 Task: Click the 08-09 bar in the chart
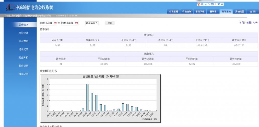click(87, 98)
